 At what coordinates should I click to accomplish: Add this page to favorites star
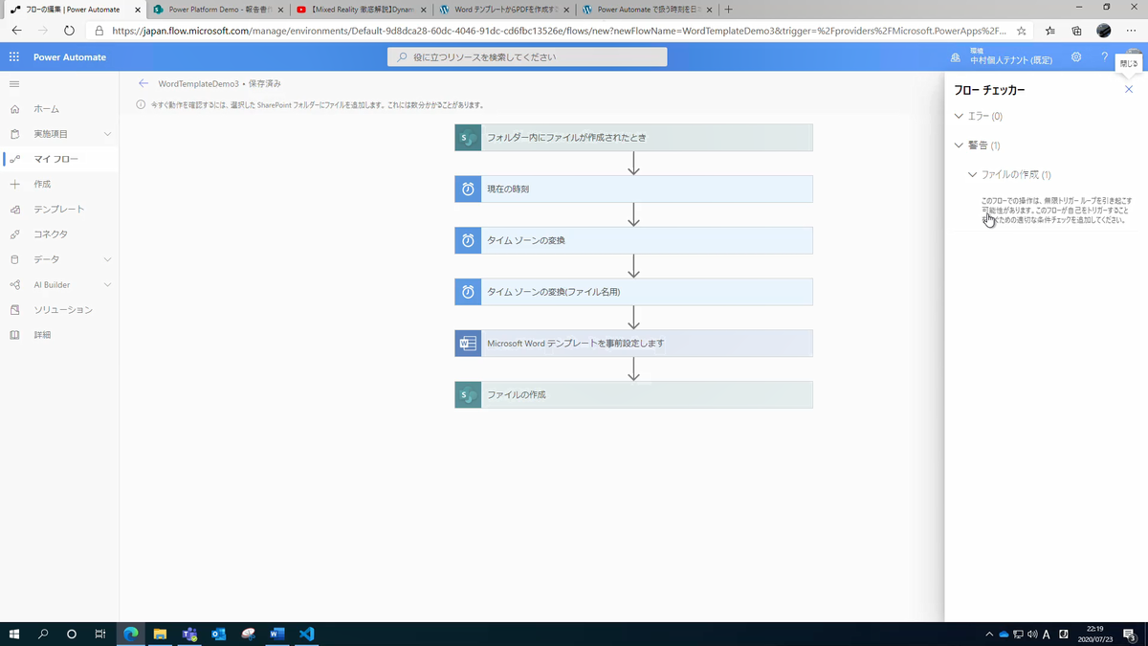(x=1022, y=31)
